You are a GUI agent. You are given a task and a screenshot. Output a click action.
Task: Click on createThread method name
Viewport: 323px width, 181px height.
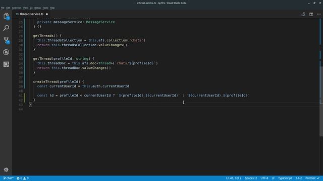click(45, 81)
